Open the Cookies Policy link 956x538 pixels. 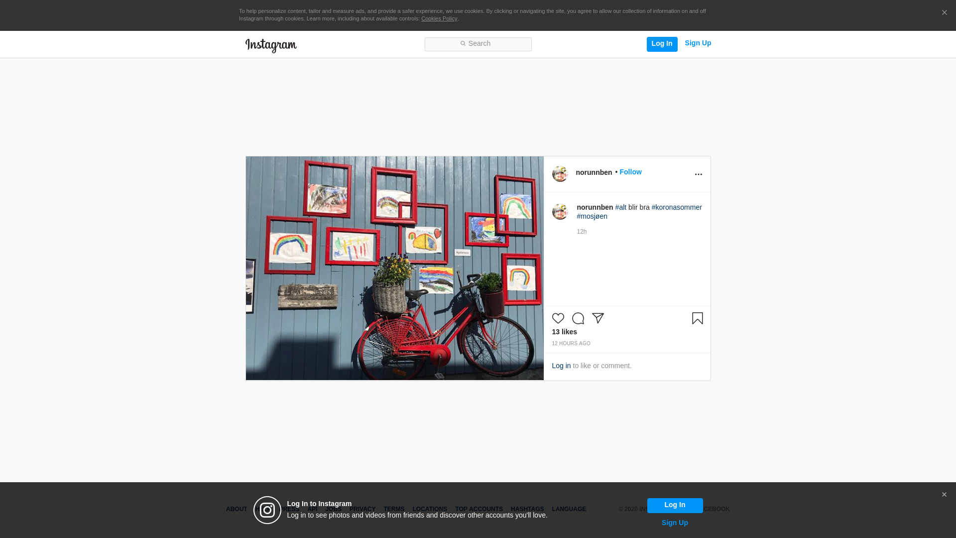439,18
